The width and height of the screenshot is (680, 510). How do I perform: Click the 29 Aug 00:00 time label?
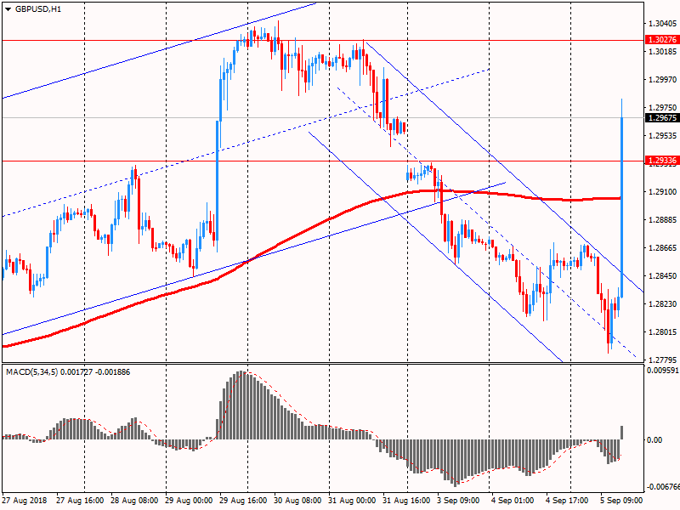(189, 501)
